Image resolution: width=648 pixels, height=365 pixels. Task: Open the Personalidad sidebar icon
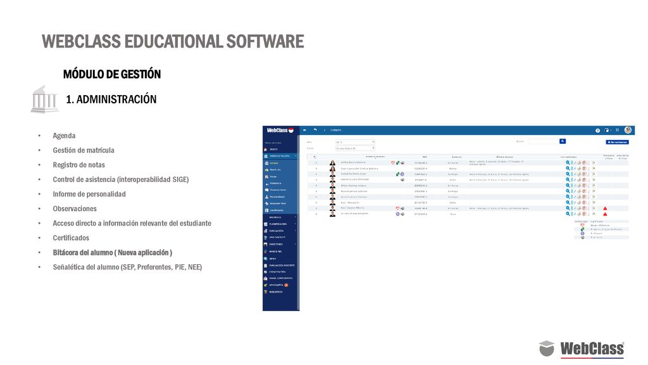[x=266, y=197]
